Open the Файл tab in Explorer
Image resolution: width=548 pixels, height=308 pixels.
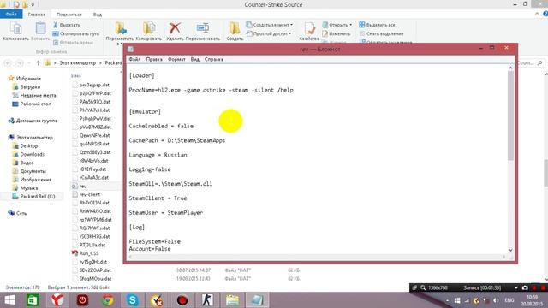click(11, 15)
